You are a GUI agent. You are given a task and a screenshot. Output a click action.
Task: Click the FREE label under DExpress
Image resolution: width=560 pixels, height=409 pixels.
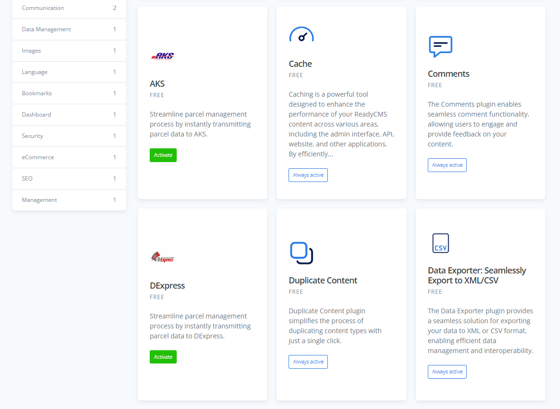tap(157, 297)
